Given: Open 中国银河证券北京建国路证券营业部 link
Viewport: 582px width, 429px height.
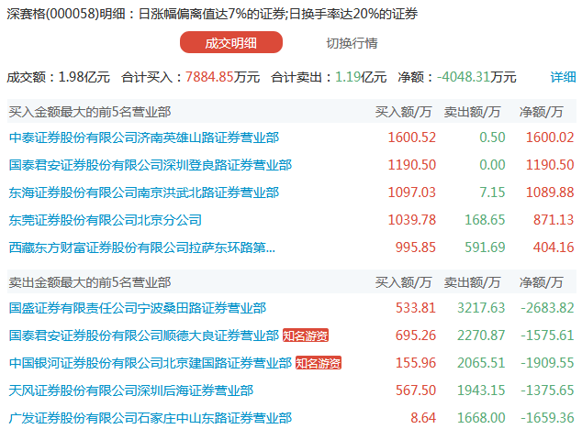Looking at the screenshot, I should (x=151, y=363).
